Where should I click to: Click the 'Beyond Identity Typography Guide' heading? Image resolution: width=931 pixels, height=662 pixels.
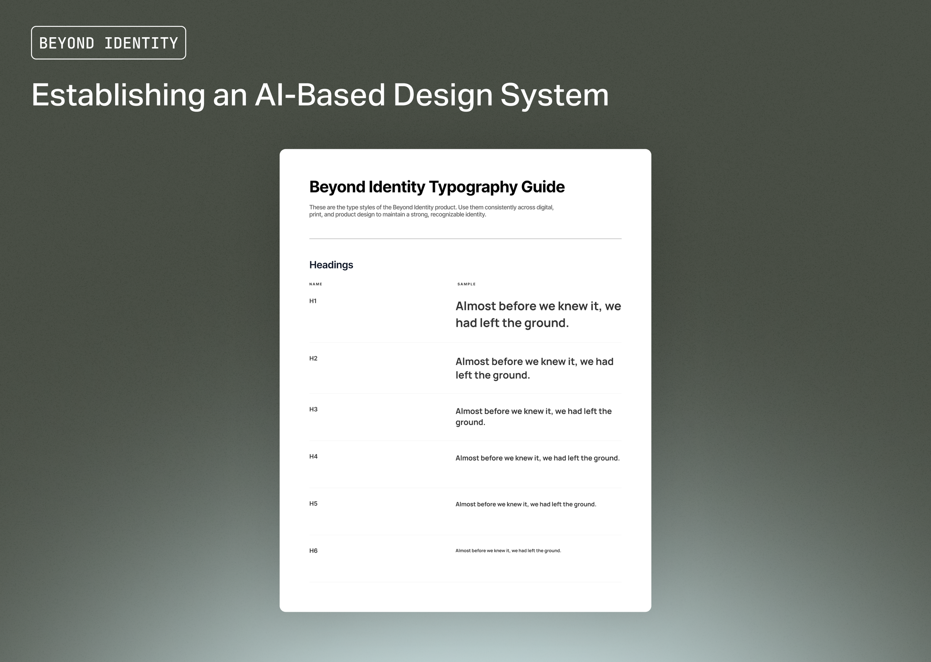[436, 187]
